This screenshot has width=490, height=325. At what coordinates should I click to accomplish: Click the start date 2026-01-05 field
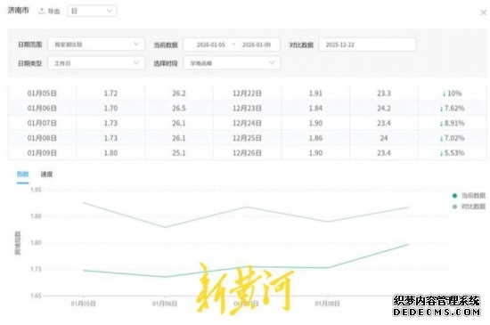[211, 45]
